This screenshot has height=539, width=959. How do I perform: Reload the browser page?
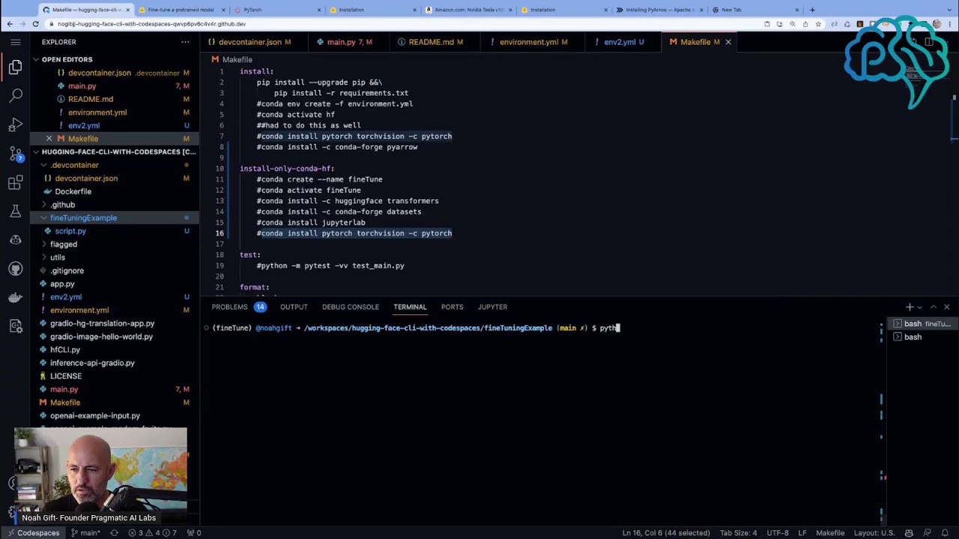[x=35, y=24]
